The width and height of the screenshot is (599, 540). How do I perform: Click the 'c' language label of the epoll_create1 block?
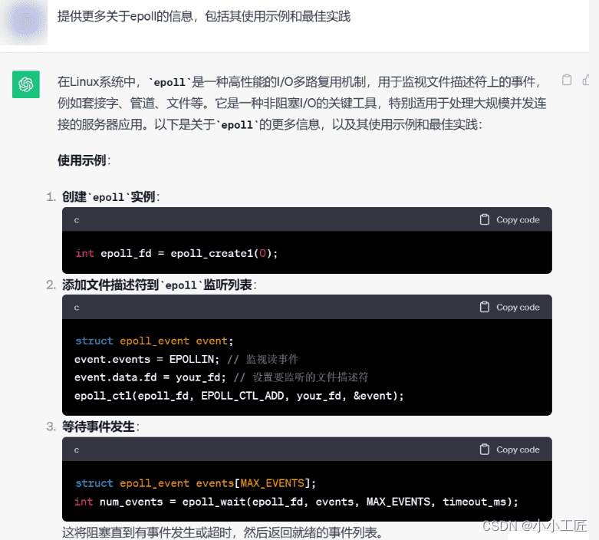[x=77, y=220]
